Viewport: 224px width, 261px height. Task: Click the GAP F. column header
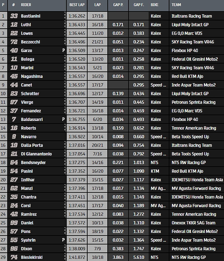pos(139,5)
